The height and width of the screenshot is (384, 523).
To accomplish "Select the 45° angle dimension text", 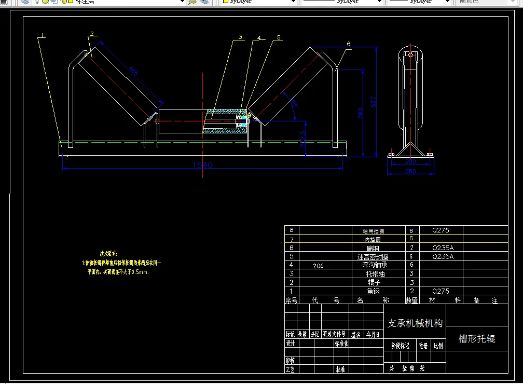I will [x=294, y=103].
